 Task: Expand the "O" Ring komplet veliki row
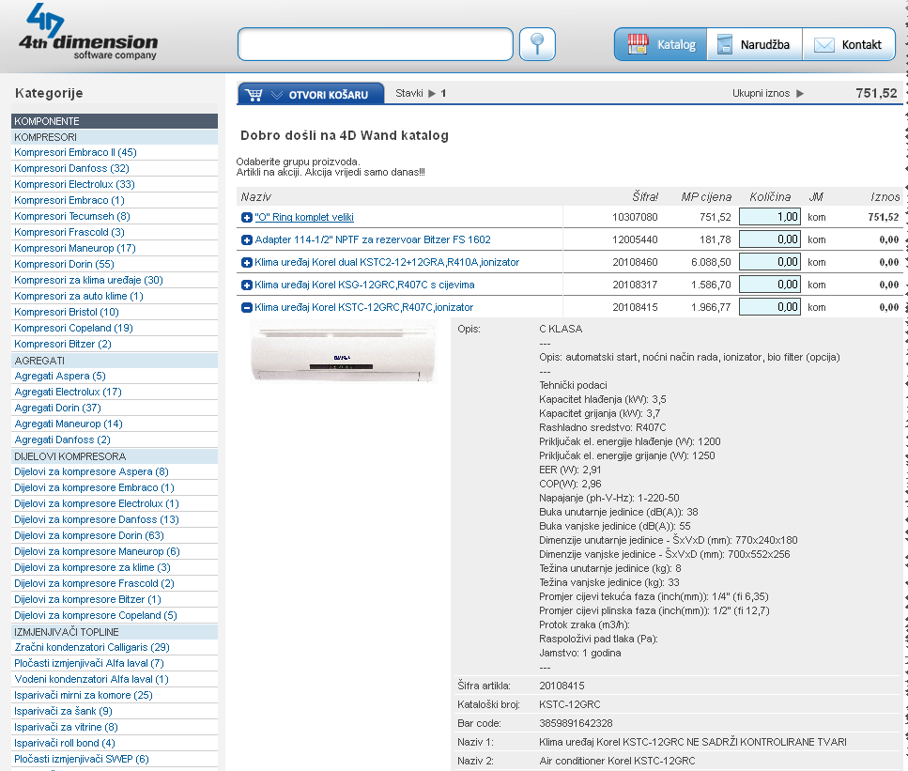coord(247,217)
